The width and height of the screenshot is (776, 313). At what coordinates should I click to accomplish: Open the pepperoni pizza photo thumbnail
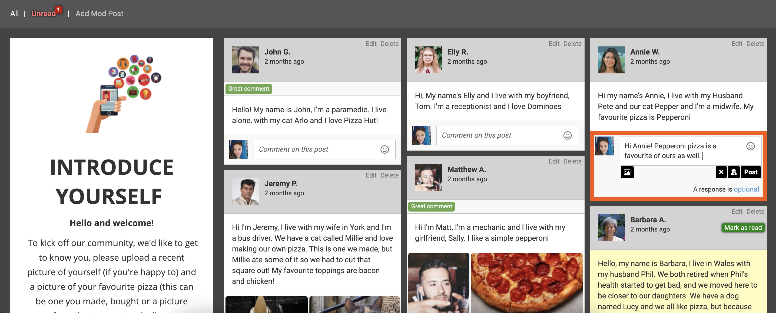coord(527,283)
